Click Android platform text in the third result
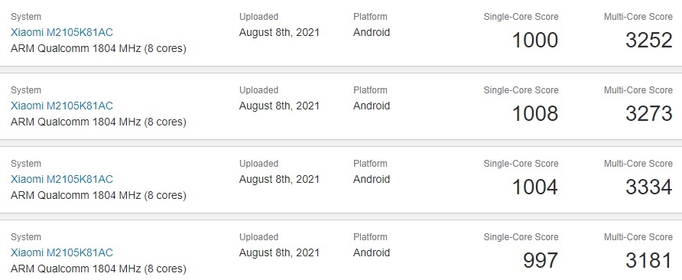Screen dimensions: 682x280 372,180
